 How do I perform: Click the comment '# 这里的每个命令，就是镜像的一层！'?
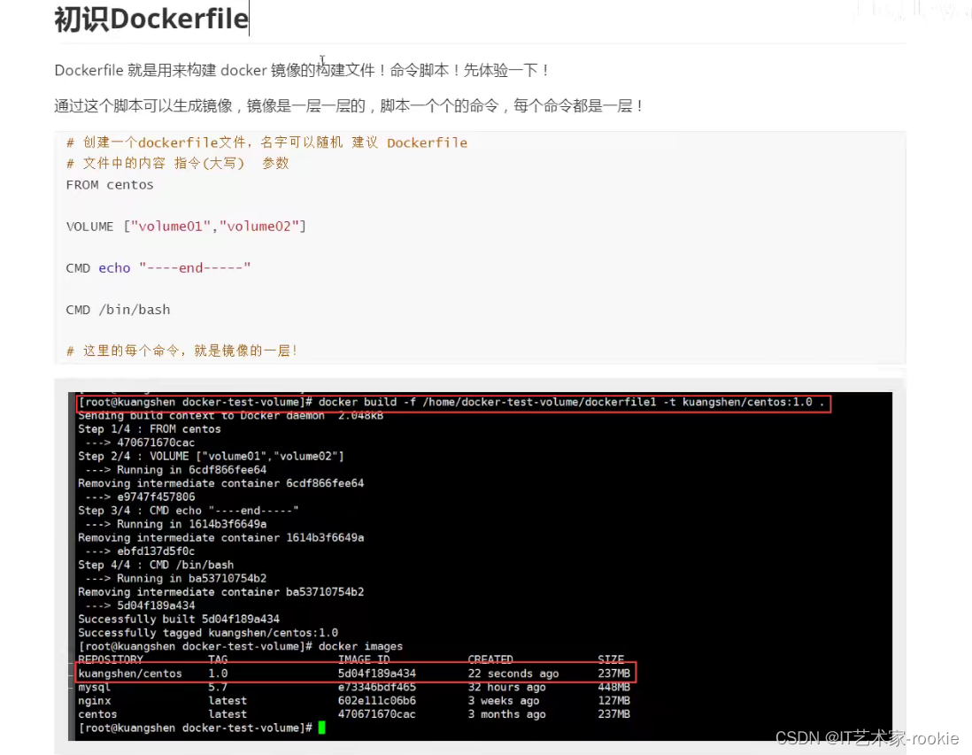(x=182, y=351)
